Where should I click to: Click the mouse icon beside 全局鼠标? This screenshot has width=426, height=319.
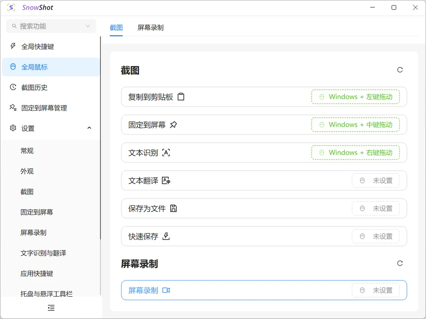[13, 66]
